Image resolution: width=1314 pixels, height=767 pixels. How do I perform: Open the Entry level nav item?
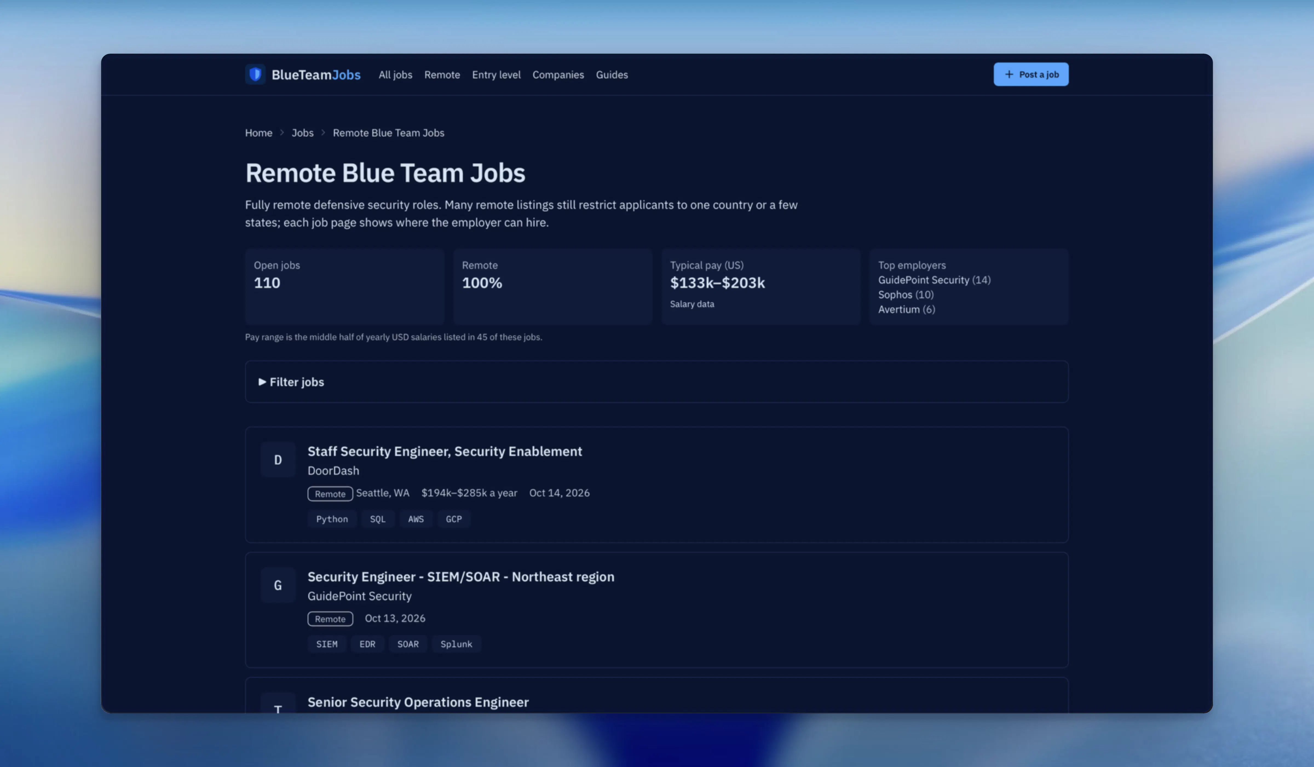point(496,74)
